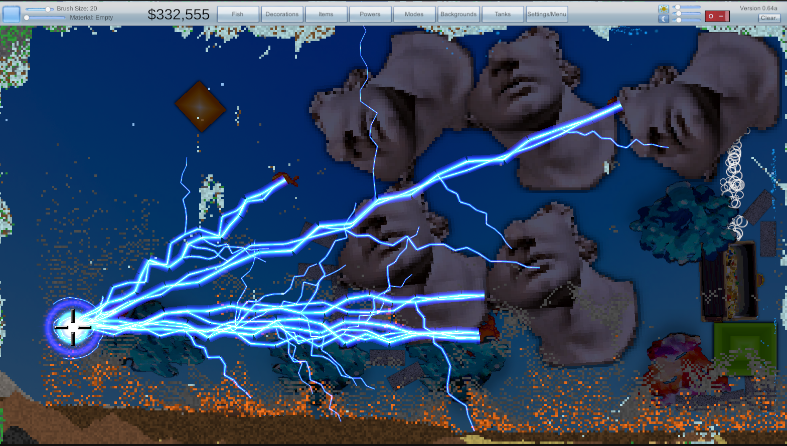Click the Brush Size: 20 label
Screen dimensions: 787x446
click(77, 9)
